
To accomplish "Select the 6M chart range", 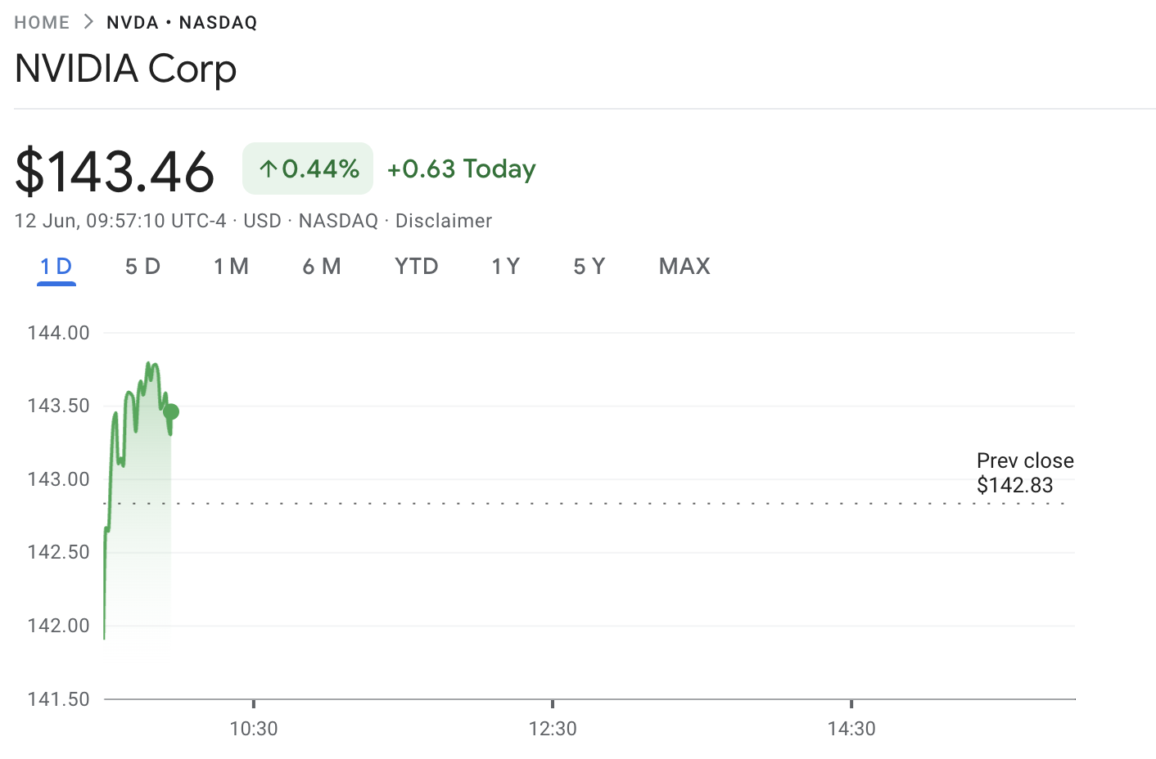I will 321,267.
